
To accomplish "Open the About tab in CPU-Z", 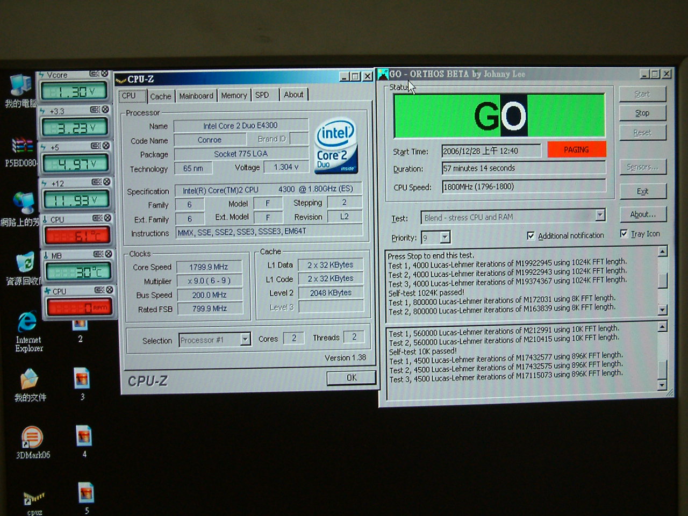I will click(293, 94).
